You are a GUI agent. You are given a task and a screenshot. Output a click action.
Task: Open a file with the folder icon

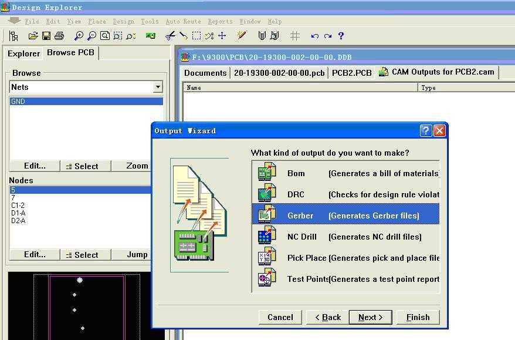33,36
